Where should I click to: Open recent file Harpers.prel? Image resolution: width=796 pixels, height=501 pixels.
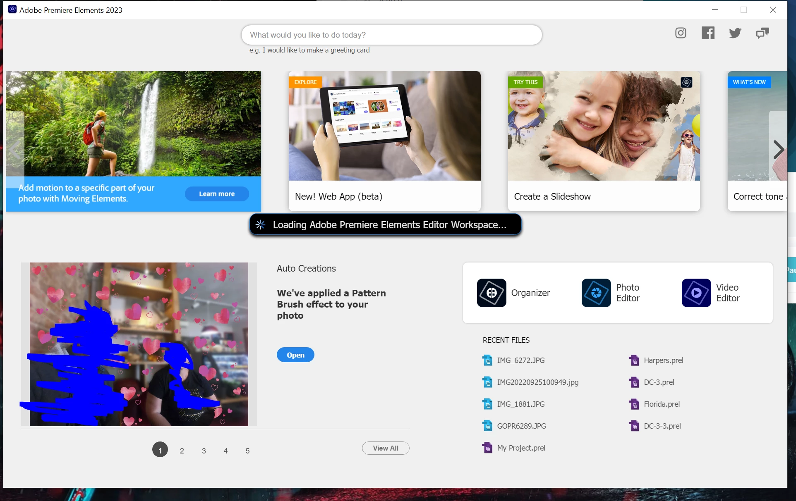click(663, 360)
